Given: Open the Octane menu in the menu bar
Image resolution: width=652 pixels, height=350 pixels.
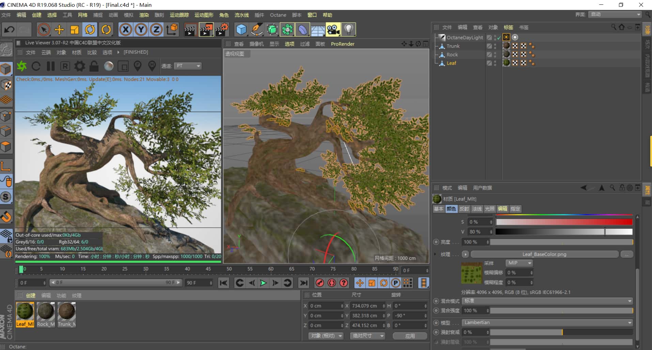Looking at the screenshot, I should [278, 15].
